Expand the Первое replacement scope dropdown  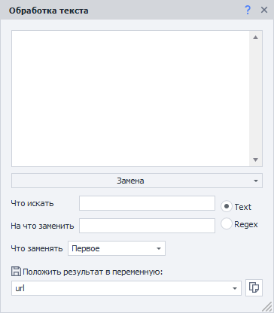pos(117,248)
